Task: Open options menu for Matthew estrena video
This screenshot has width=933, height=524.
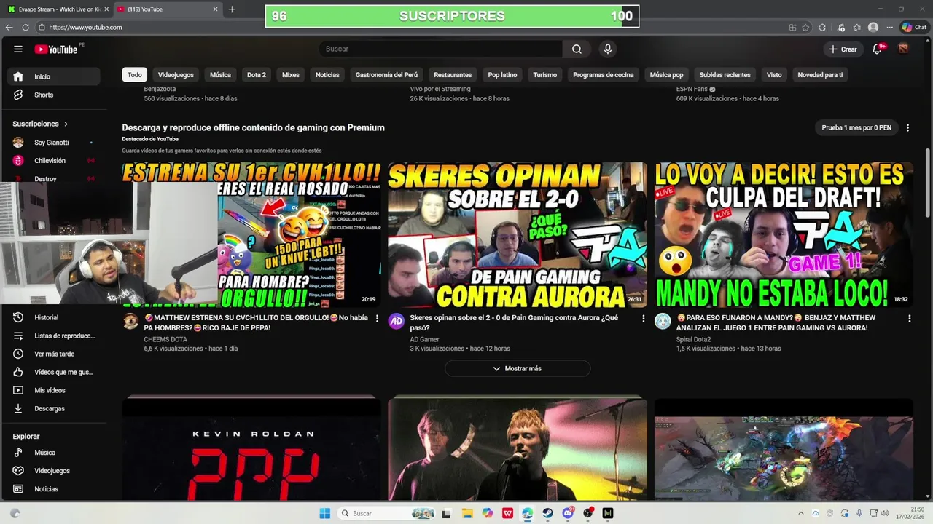Action: click(x=377, y=318)
